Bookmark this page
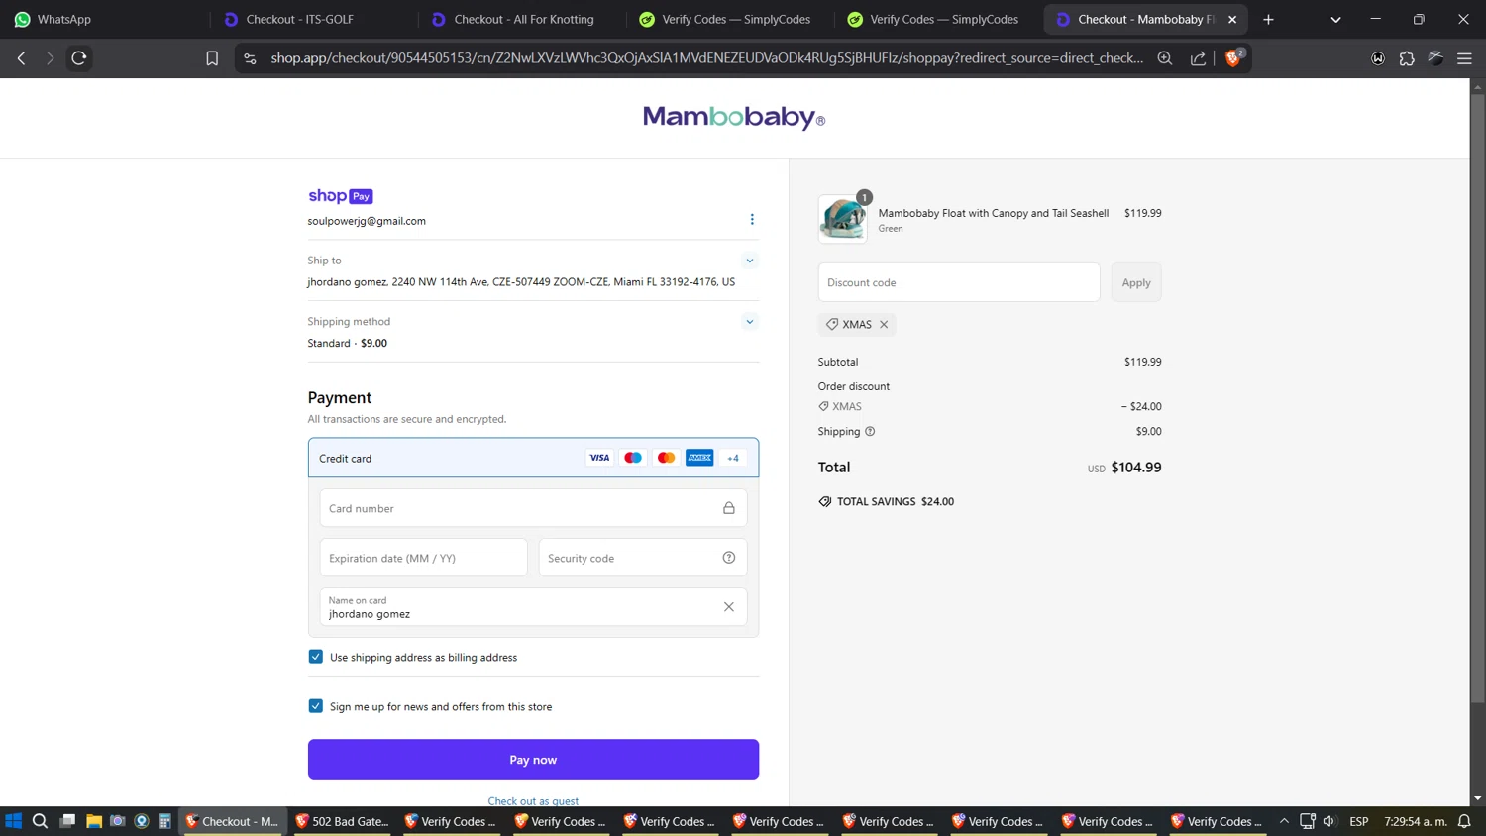1486x836 pixels. 212,58
